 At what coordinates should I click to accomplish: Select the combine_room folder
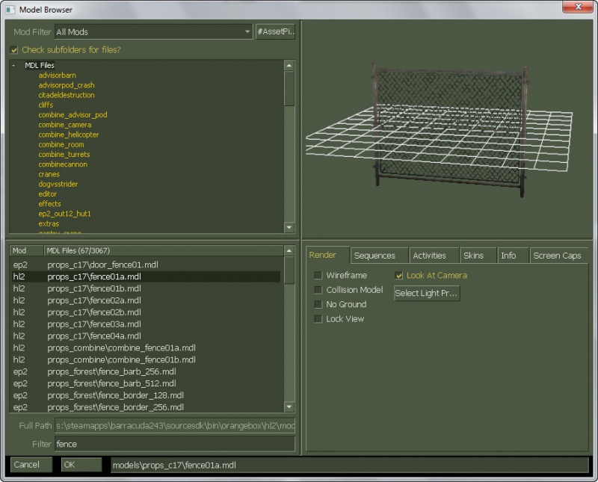pos(61,144)
